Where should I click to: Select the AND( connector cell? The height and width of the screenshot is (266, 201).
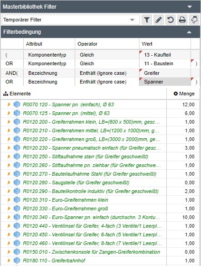click(12, 73)
